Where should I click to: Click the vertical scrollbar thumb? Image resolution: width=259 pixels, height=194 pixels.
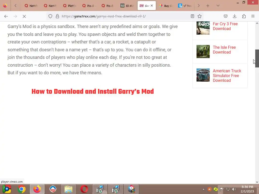[x=257, y=58]
